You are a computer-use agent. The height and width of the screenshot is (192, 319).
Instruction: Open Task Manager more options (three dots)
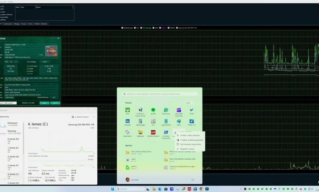click(93, 117)
